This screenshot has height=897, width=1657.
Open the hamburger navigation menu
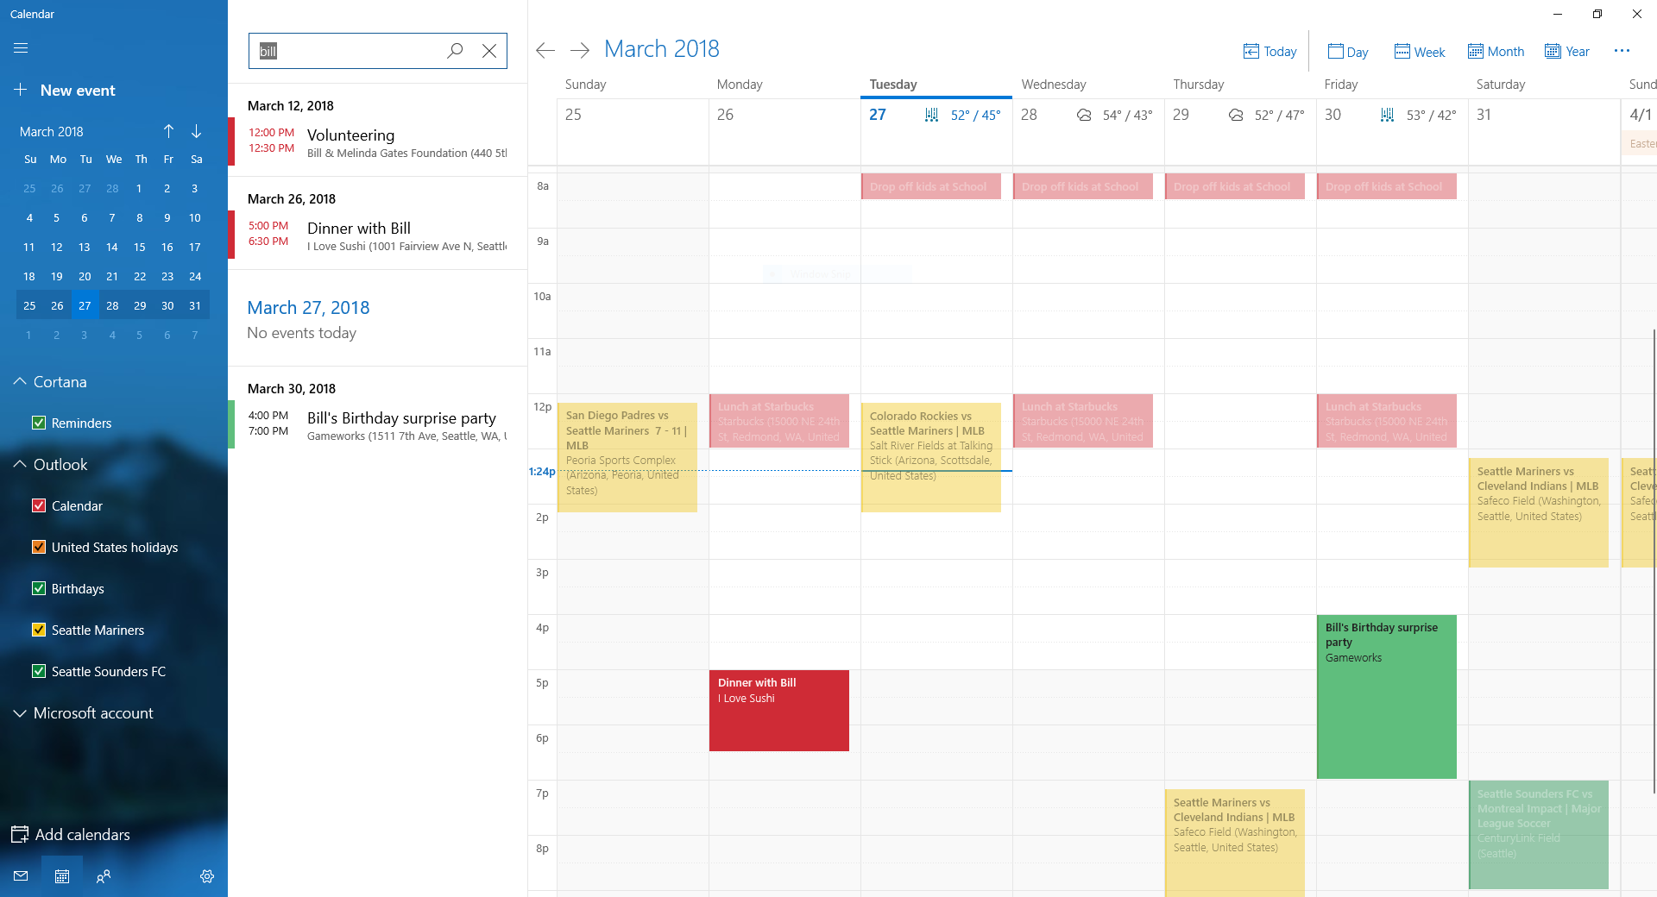(x=21, y=48)
